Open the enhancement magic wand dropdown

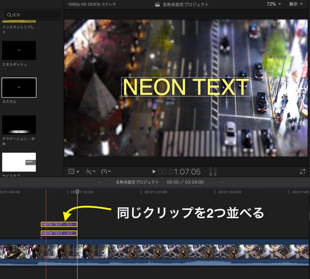click(90, 171)
